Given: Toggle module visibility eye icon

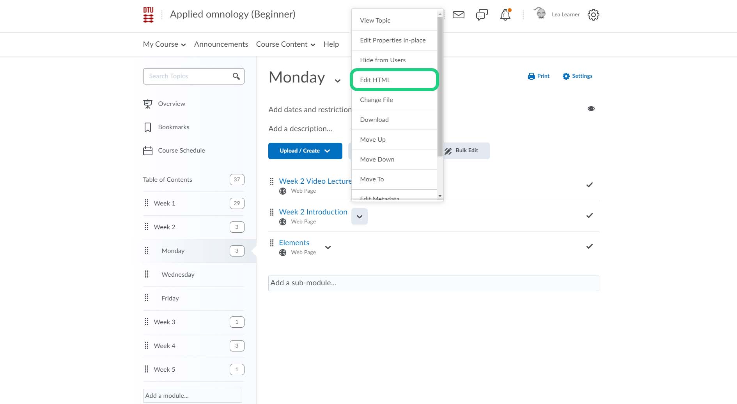Looking at the screenshot, I should tap(591, 109).
